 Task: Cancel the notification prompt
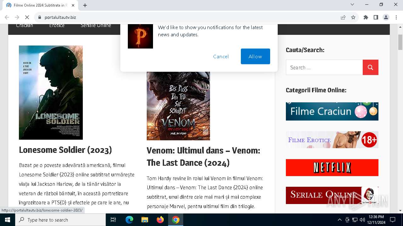(221, 56)
